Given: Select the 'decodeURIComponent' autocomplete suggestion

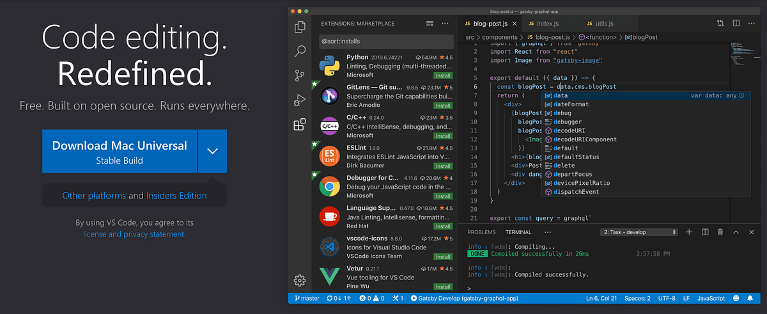Looking at the screenshot, I should click(646, 139).
